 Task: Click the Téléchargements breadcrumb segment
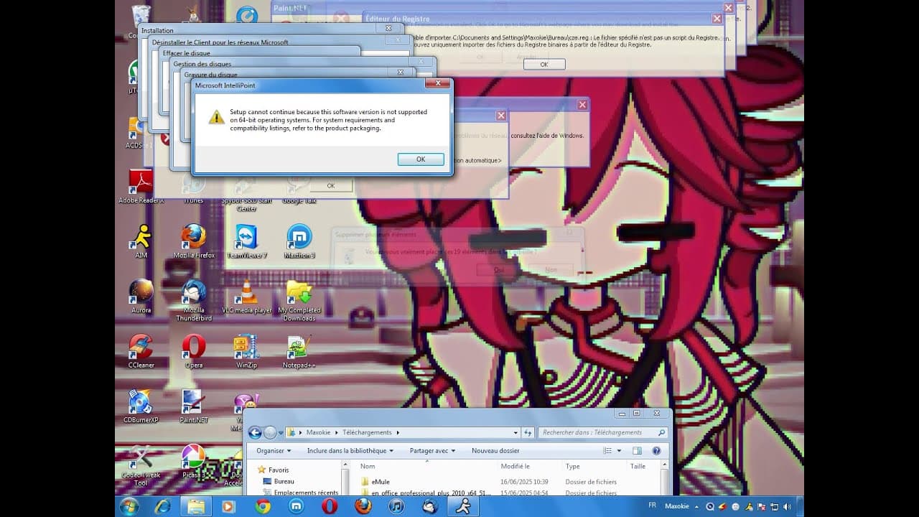click(367, 432)
